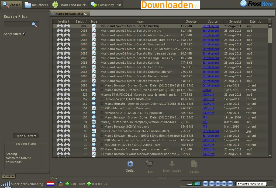Viewport: 276px width, 188px height.
Task: Open the column chooser button beside the Extension header
Action: (x=270, y=21)
